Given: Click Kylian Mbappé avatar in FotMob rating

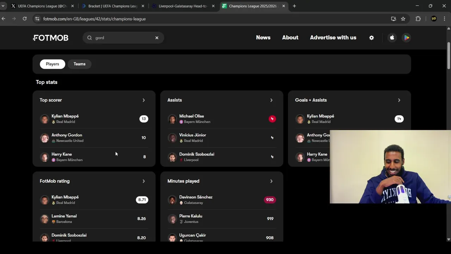Looking at the screenshot, I should [44, 200].
